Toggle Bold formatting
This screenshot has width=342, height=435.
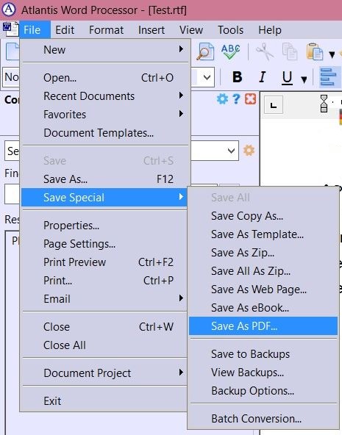[x=238, y=77]
